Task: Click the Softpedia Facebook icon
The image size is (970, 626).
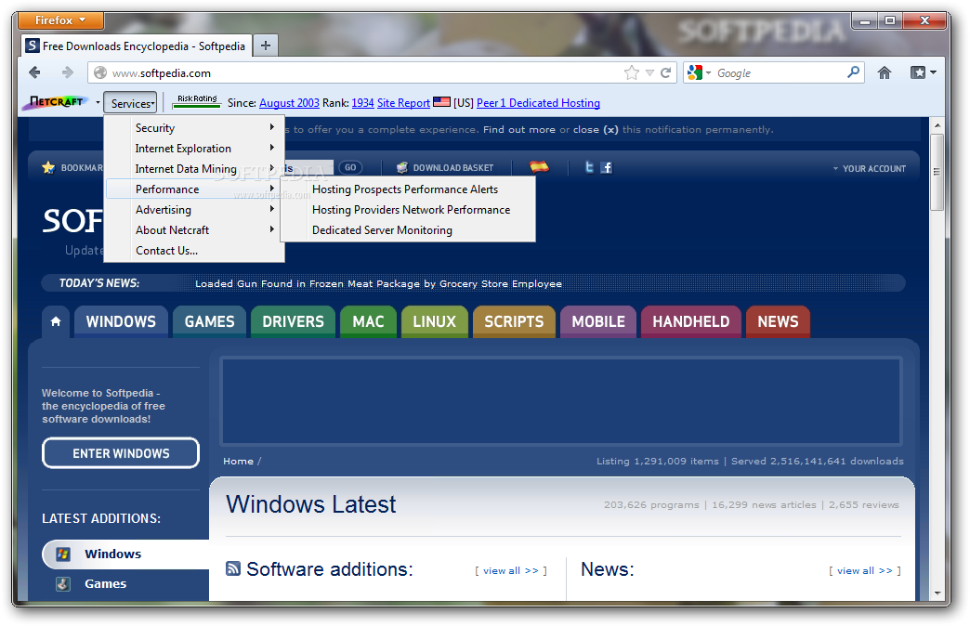Action: [607, 167]
